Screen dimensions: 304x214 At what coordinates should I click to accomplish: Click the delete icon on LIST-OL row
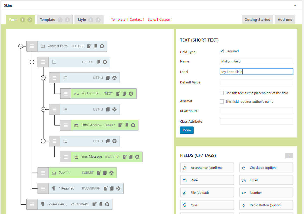[x=105, y=62]
